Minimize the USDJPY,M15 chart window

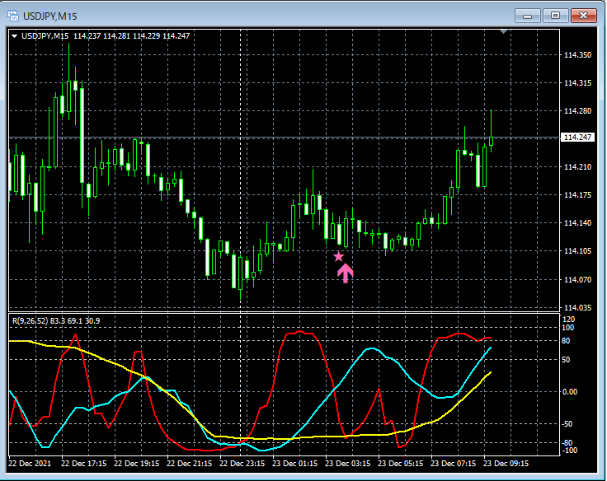[x=527, y=16]
